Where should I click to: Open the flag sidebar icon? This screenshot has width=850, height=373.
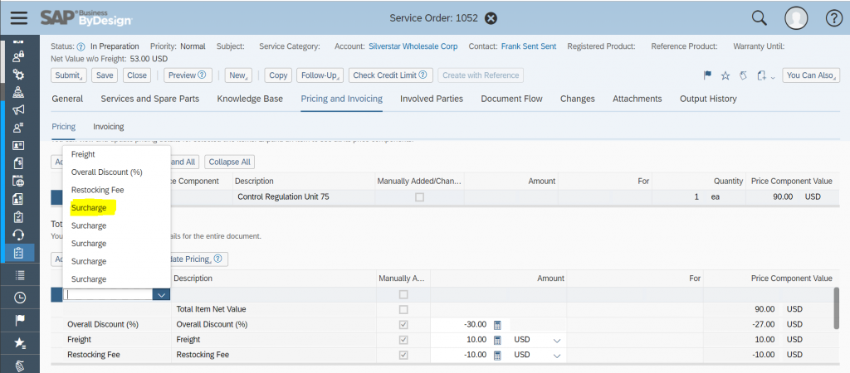20,320
